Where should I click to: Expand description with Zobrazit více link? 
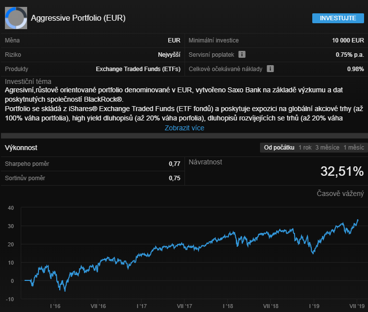pyautogui.click(x=184, y=128)
